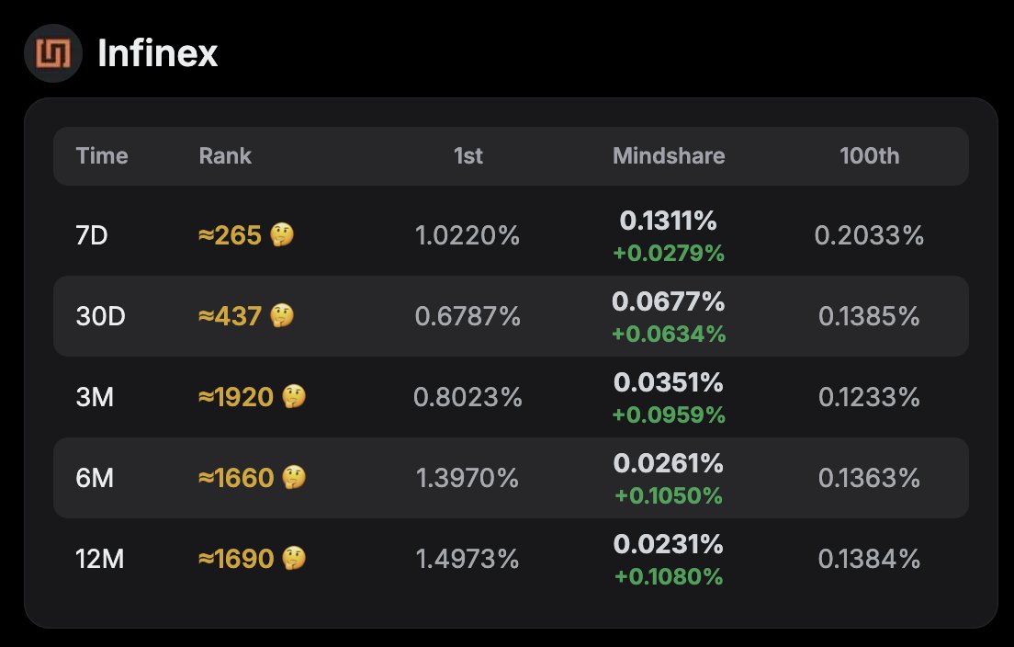
Task: Click the green +0.0959% change
Action: tap(669, 414)
